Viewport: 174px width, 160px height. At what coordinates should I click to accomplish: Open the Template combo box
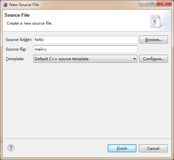click(85, 59)
